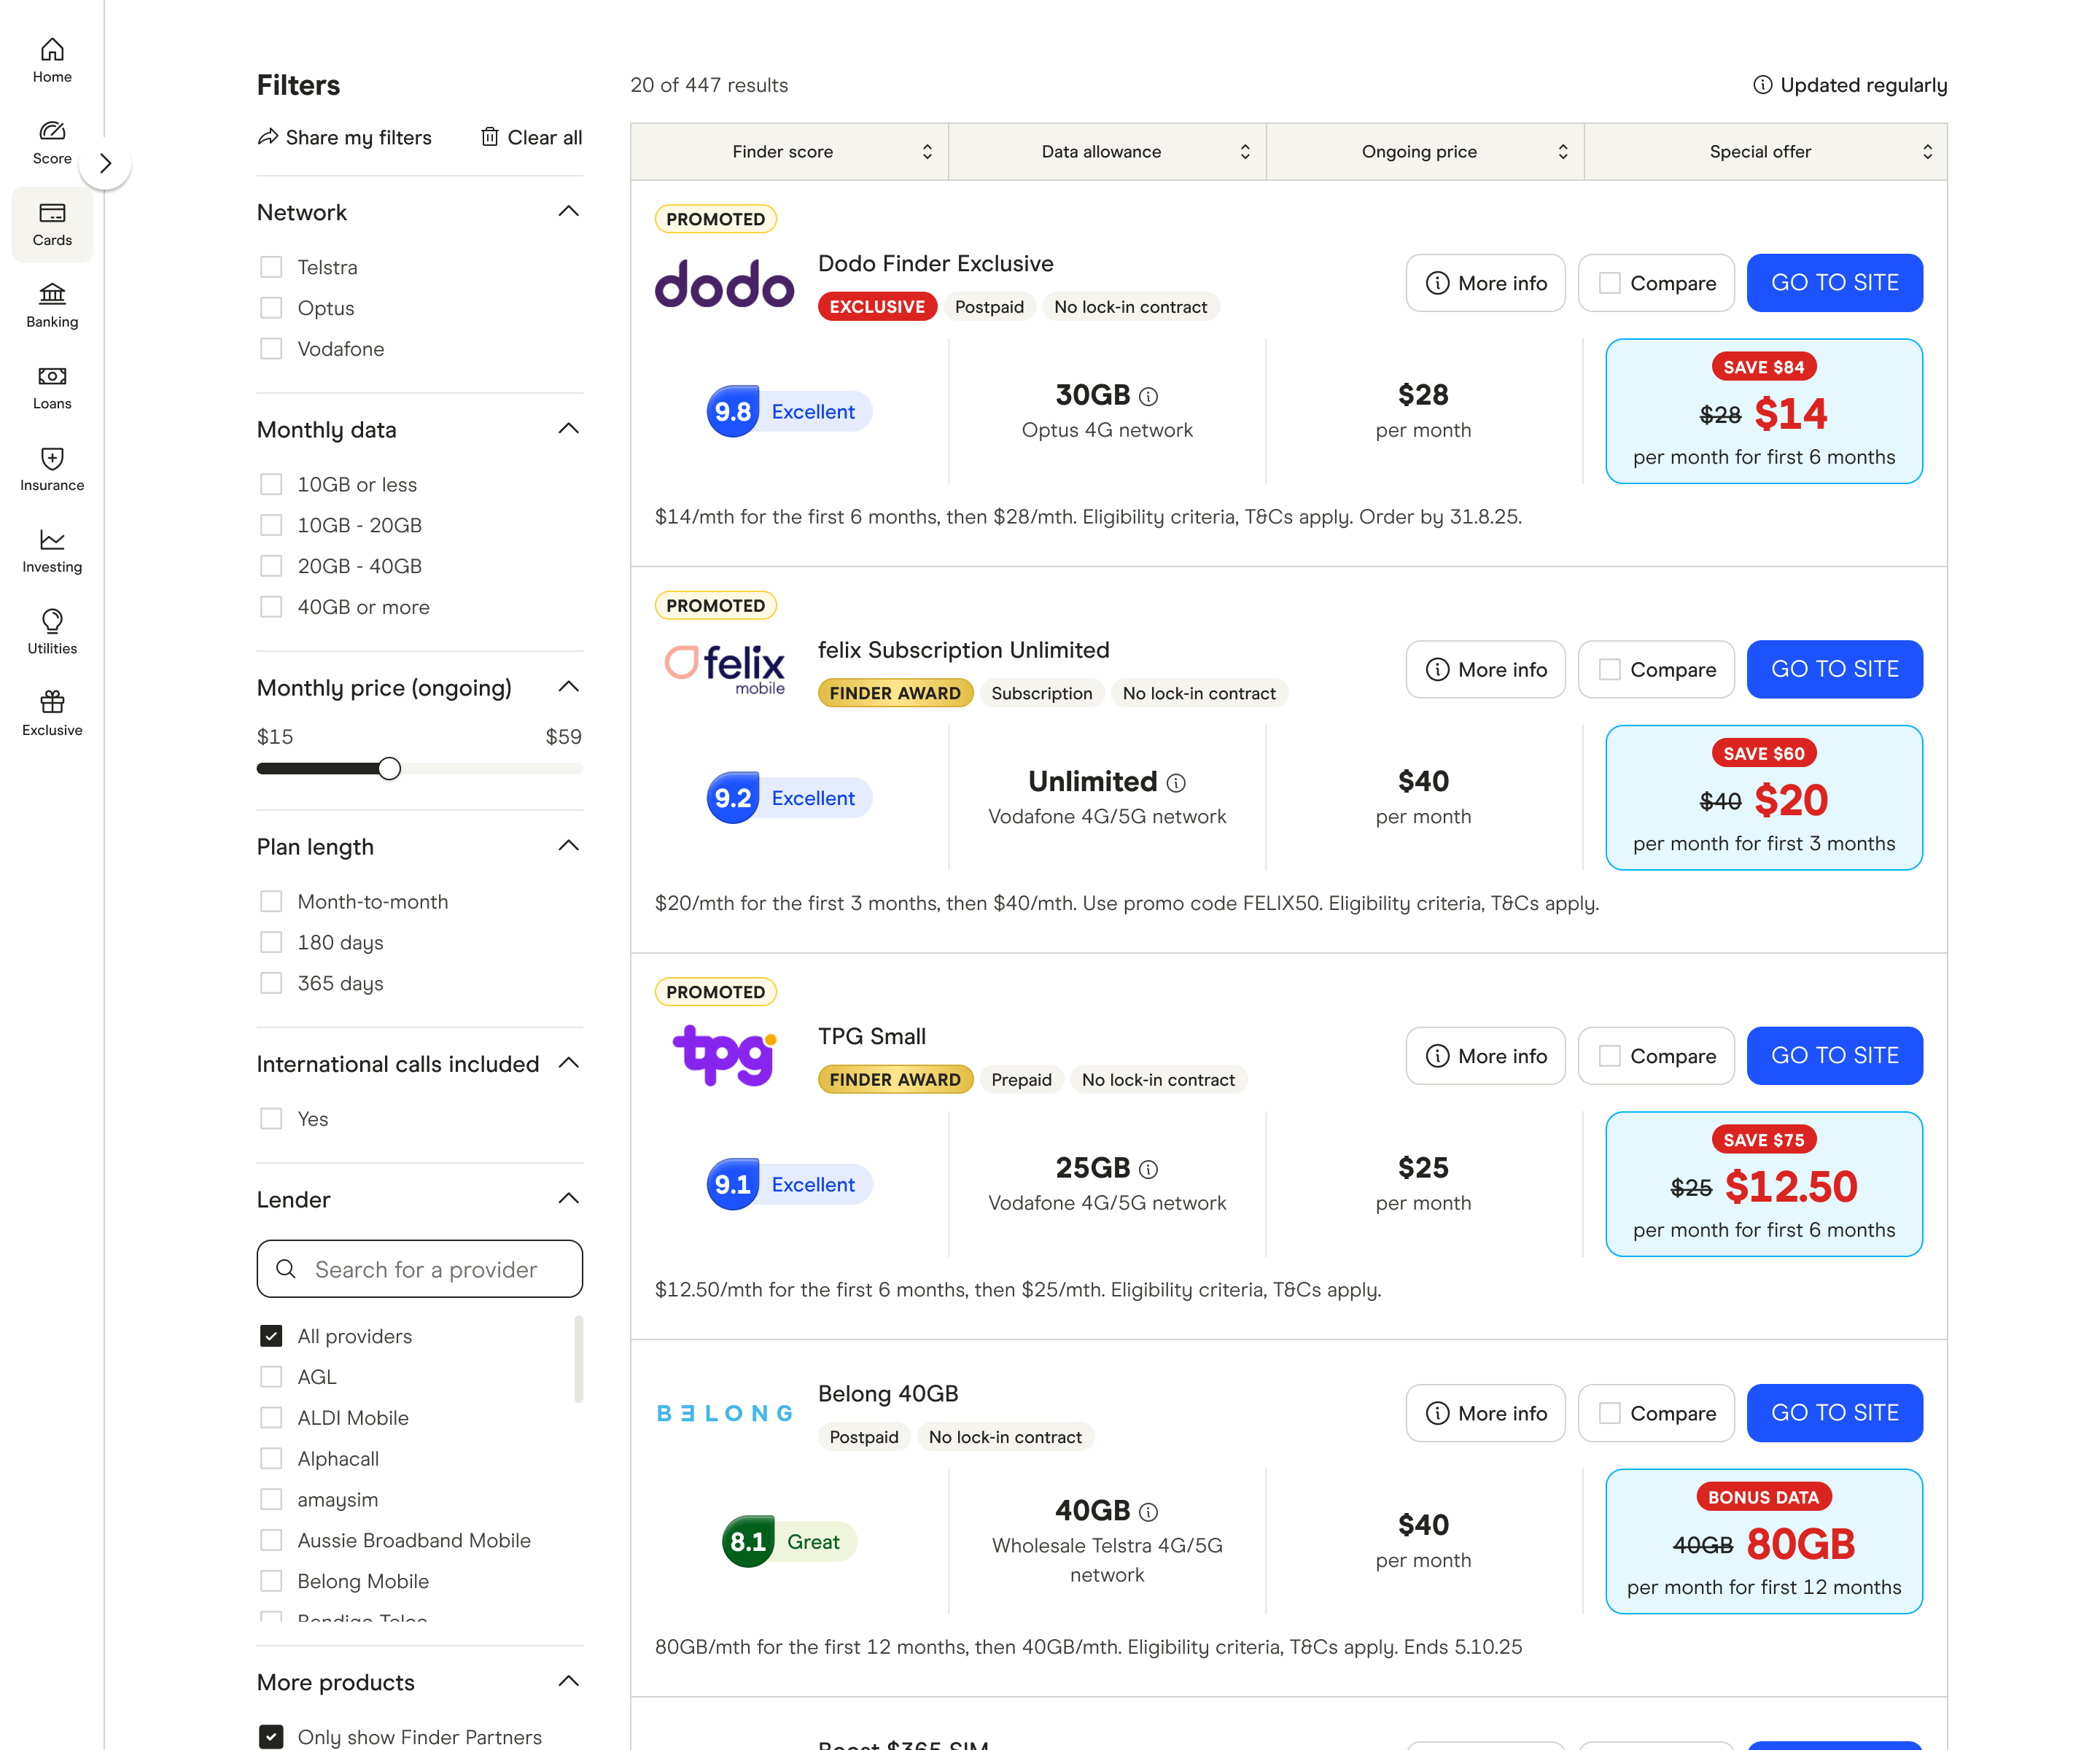Tick Yes for International calls included
2100x1750 pixels.
tap(271, 1118)
